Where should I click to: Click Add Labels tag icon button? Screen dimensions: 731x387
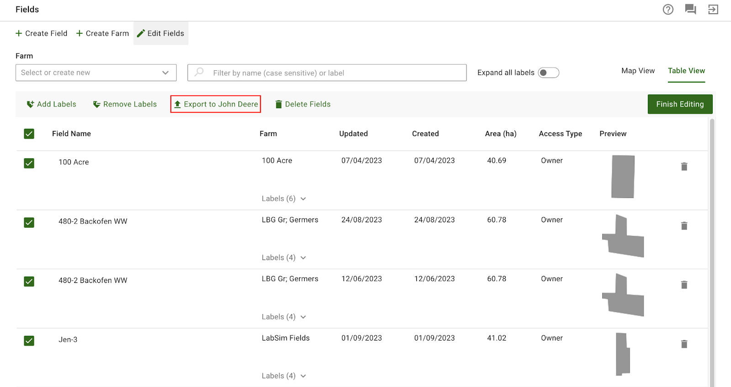[52, 105]
